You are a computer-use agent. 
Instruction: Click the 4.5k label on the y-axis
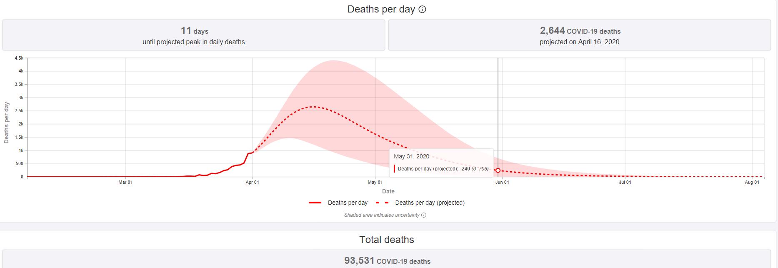tap(19, 58)
